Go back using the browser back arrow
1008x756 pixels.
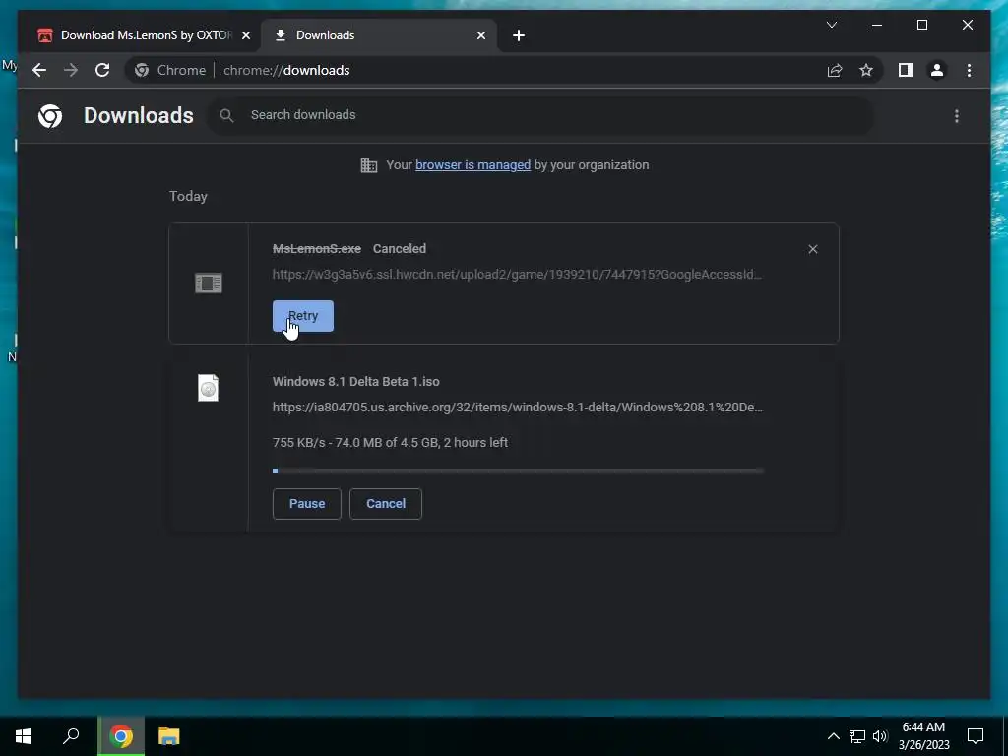point(39,70)
